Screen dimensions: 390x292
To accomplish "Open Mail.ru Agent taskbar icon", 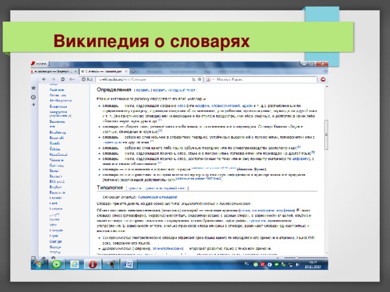I will [57, 265].
